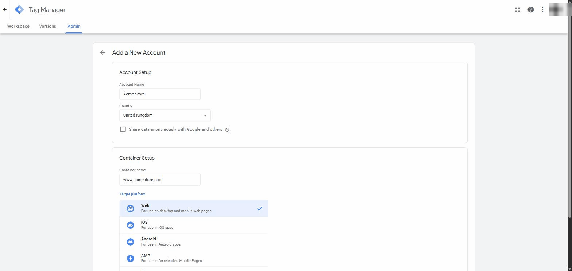The image size is (572, 271).
Task: Click the Android platform icon
Action: 130,242
